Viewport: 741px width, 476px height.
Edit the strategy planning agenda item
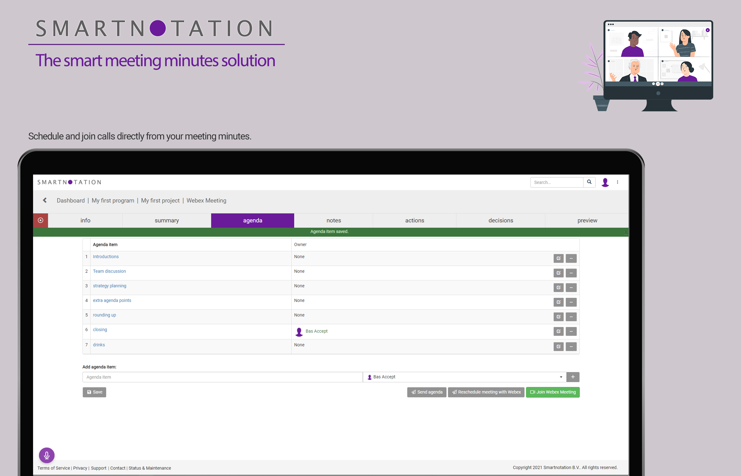click(558, 287)
